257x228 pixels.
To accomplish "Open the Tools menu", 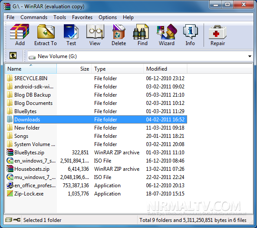I will [x=59, y=17].
